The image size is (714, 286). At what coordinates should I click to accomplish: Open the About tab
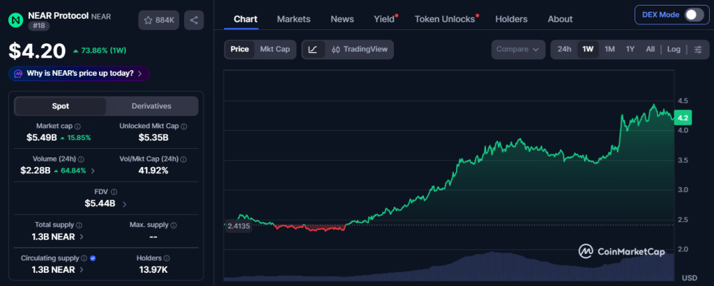pos(560,19)
